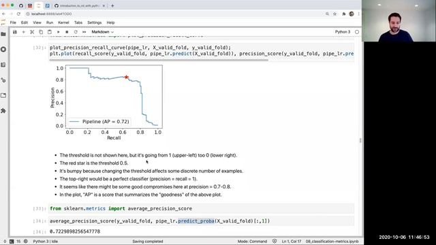The width and height of the screenshot is (436, 245).
Task: Open the Commands palette sidebar icon
Action: [x=3, y=65]
